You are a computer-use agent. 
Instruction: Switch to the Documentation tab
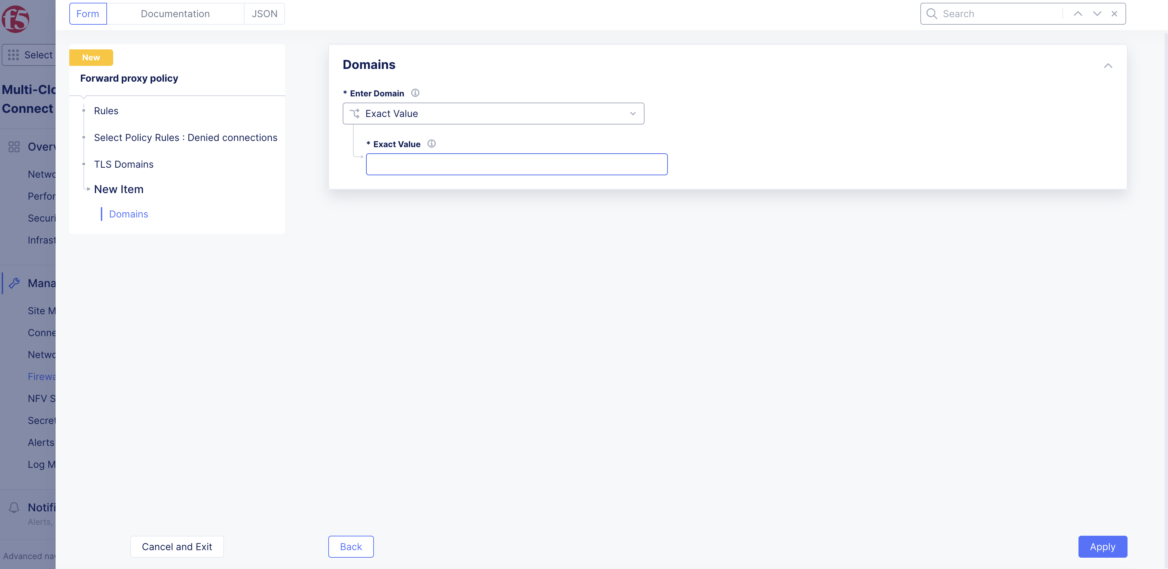pos(175,14)
